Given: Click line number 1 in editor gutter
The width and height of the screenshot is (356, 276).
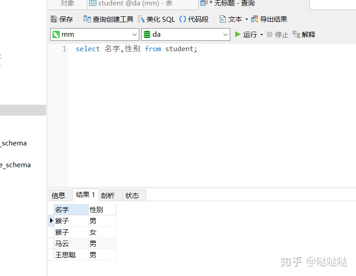Looking at the screenshot, I should pos(65,48).
